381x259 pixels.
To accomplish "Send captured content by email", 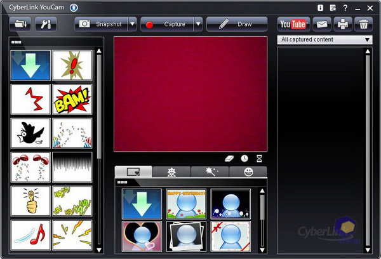I will point(323,24).
